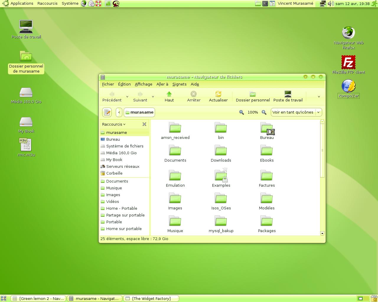
Task: Switch to 'Green lemon 2' taskbar window
Action: pos(38,298)
